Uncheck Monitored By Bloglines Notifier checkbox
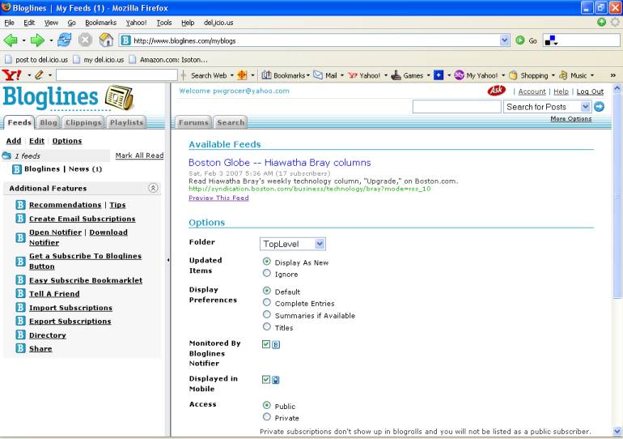The image size is (623, 439). (x=266, y=344)
